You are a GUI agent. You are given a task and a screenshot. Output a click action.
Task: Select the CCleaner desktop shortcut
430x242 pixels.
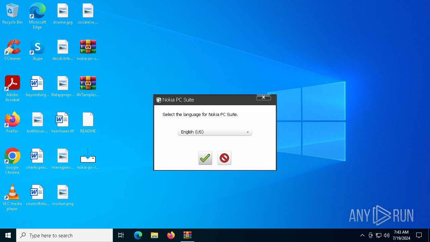click(x=12, y=50)
